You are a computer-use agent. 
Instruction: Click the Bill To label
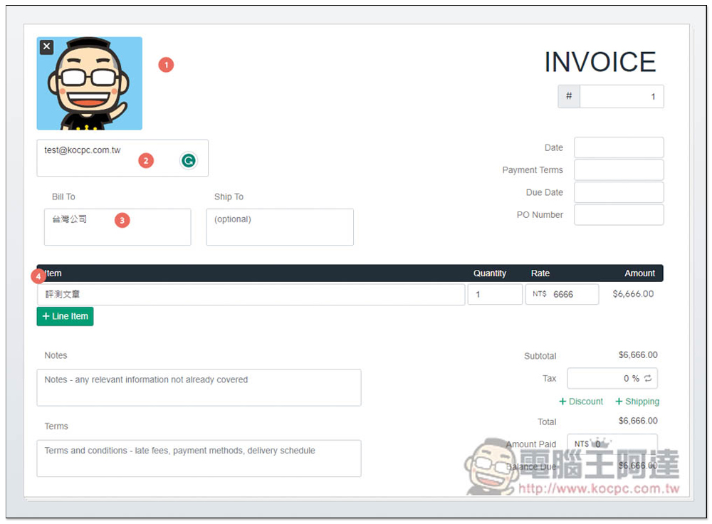tap(63, 197)
